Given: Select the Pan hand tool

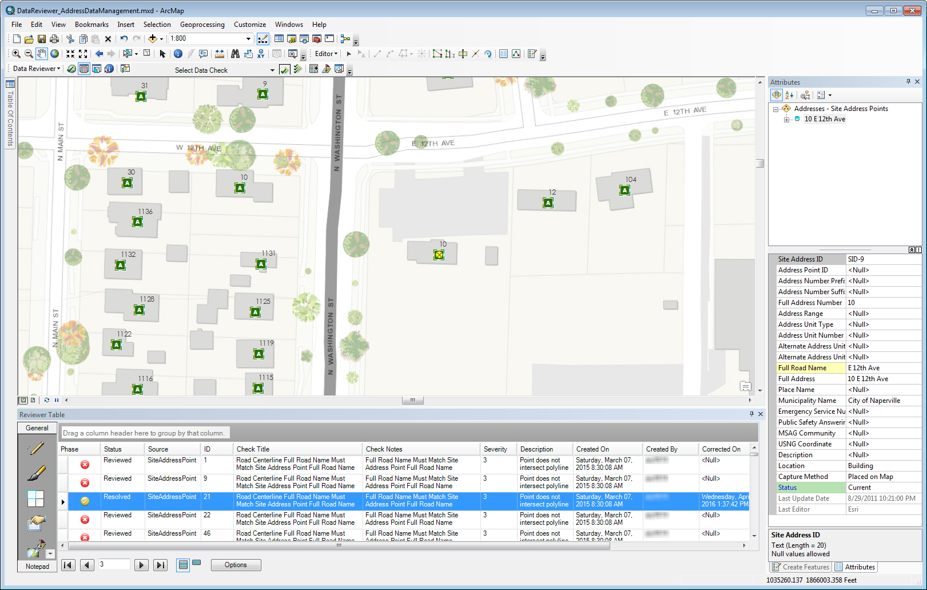Looking at the screenshot, I should point(42,54).
